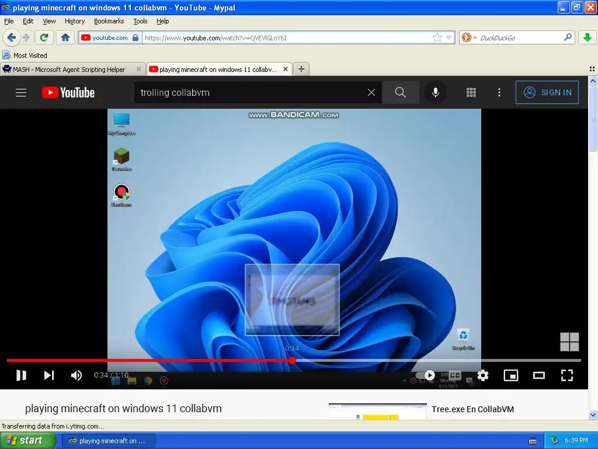Click the page scrollbar down arrow
This screenshot has width=598, height=449.
click(593, 415)
